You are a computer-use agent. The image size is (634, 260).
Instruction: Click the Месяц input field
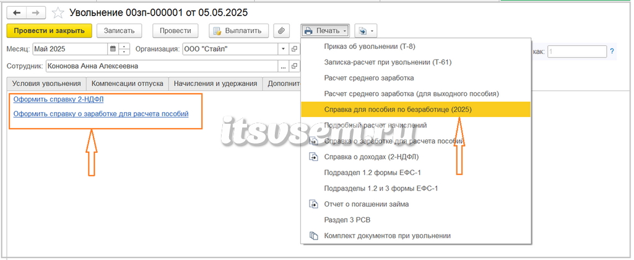[x=70, y=50]
